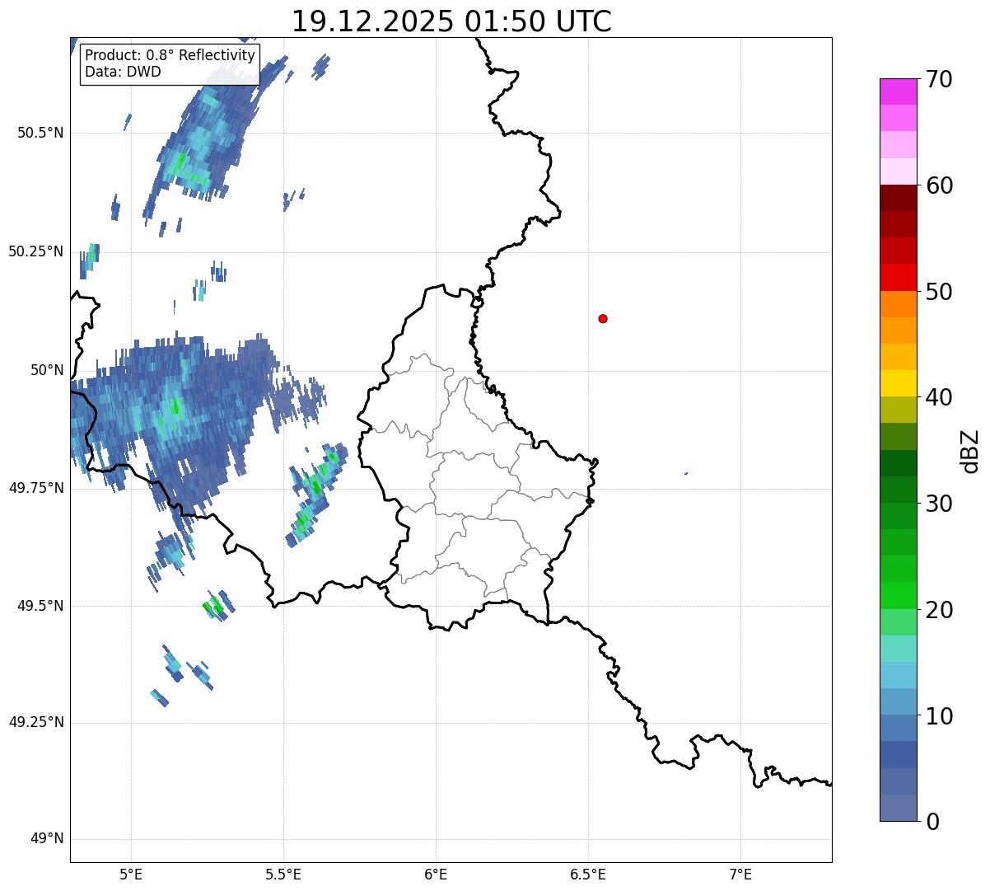Click the 50.25°N latitude label
990x891 pixels.
coord(36,251)
